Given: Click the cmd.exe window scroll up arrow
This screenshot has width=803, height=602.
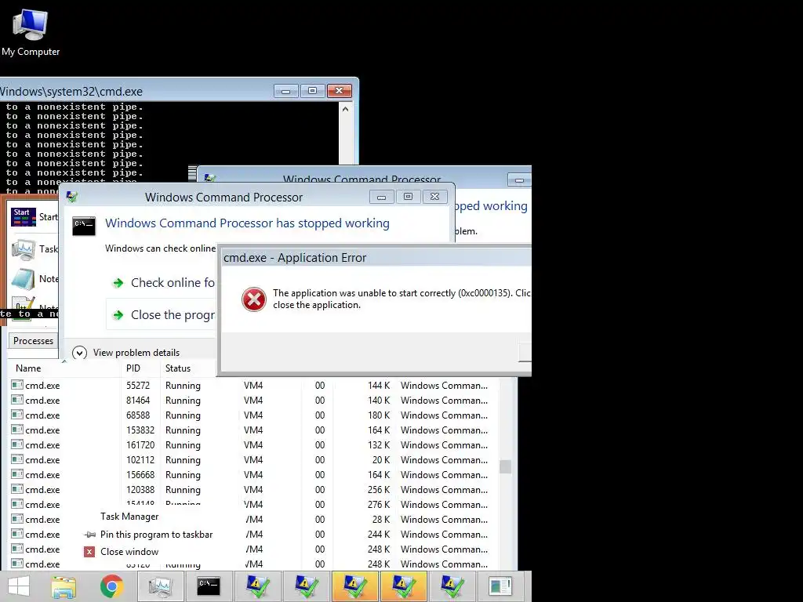Looking at the screenshot, I should [x=346, y=109].
